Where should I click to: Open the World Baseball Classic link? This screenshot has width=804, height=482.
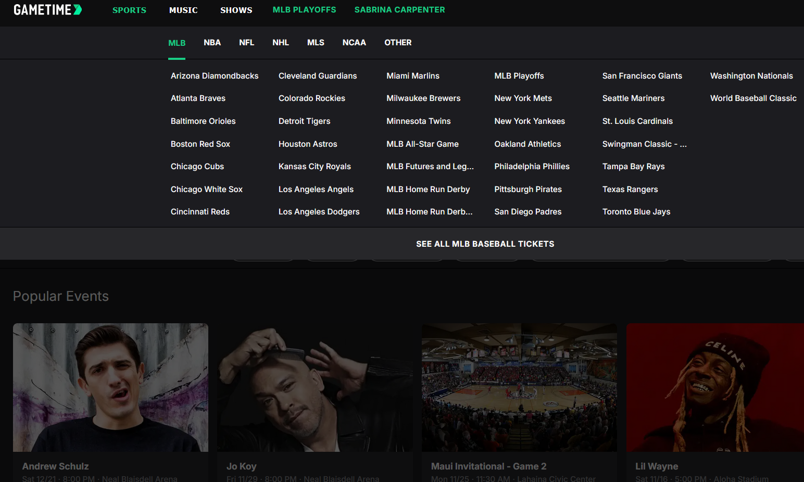point(753,98)
